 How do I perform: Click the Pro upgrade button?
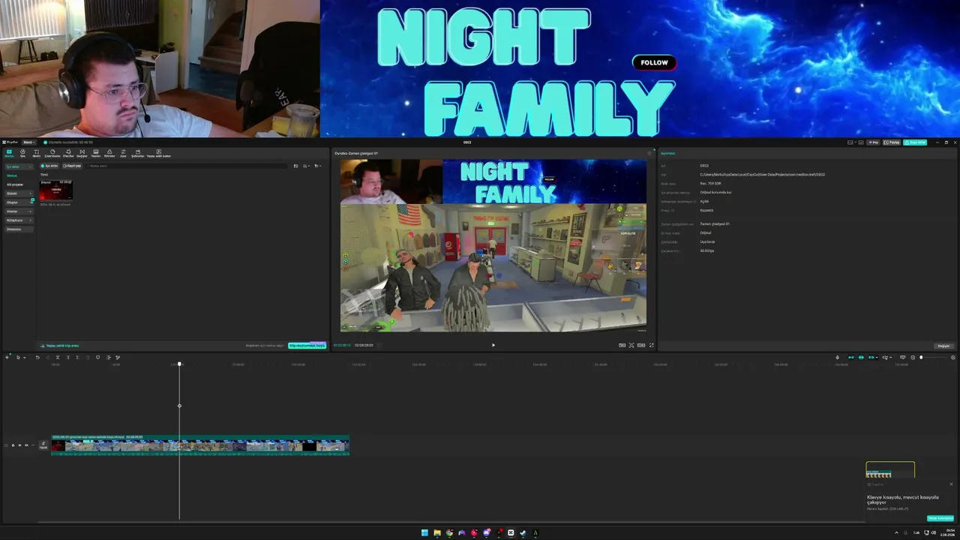[x=874, y=142]
